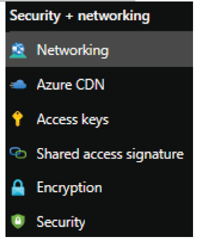
Task: Click the blue padlock Encryption icon
Action: [x=18, y=187]
